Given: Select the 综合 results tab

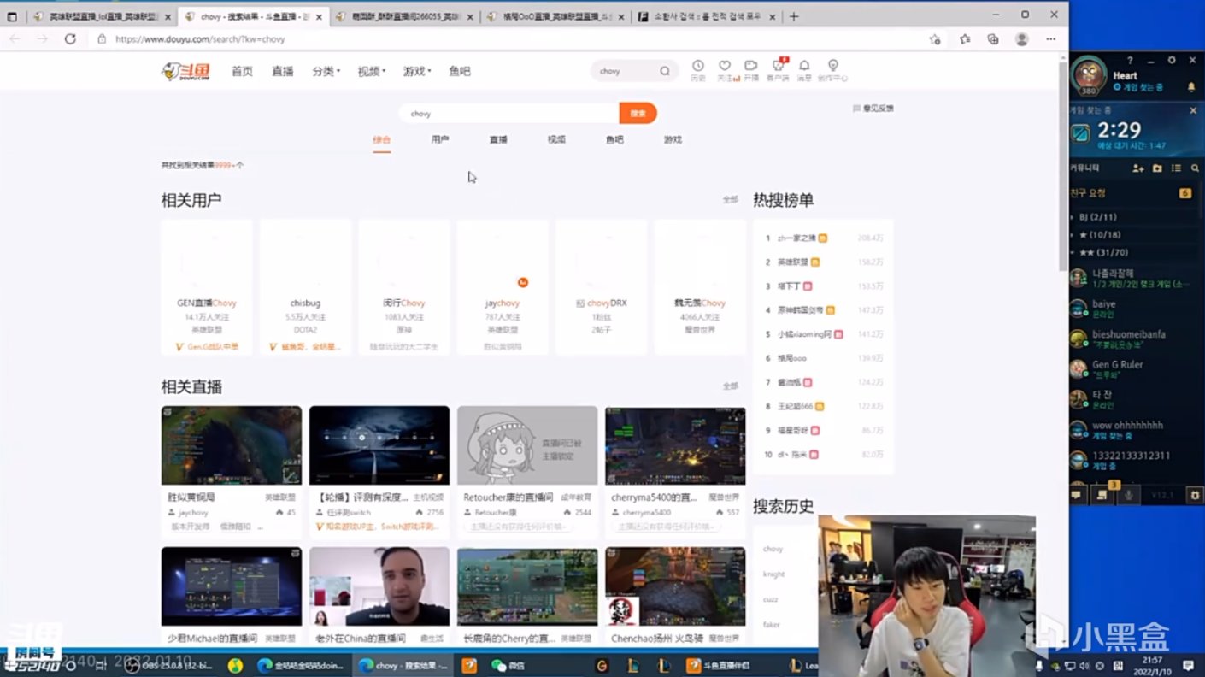Looking at the screenshot, I should click(x=382, y=139).
